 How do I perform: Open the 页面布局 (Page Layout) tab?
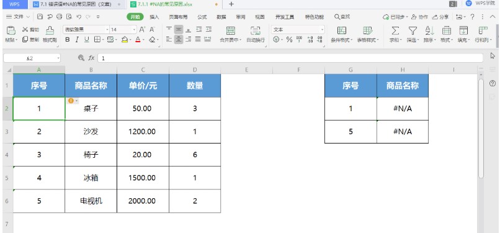(178, 17)
